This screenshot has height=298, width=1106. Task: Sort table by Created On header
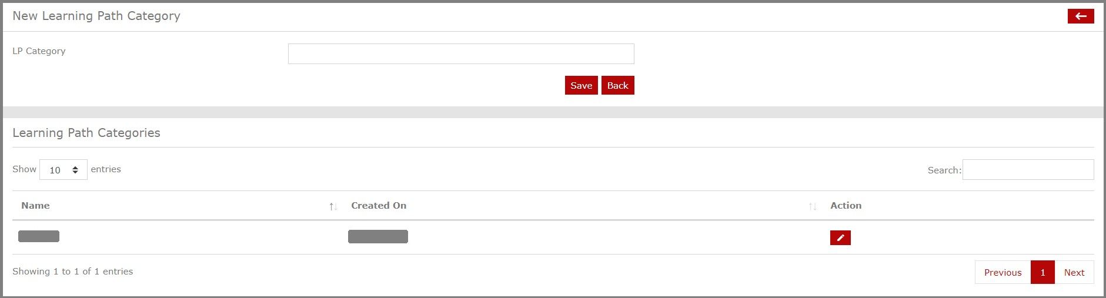(x=379, y=206)
